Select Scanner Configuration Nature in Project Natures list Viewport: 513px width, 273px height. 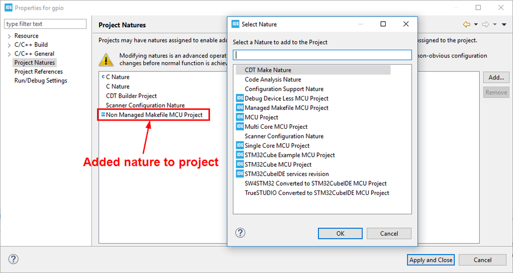pyautogui.click(x=145, y=105)
